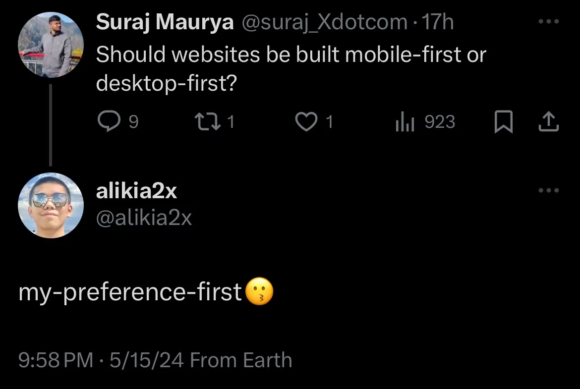
Task: Tap the share icon on the tweet
Action: pos(548,122)
